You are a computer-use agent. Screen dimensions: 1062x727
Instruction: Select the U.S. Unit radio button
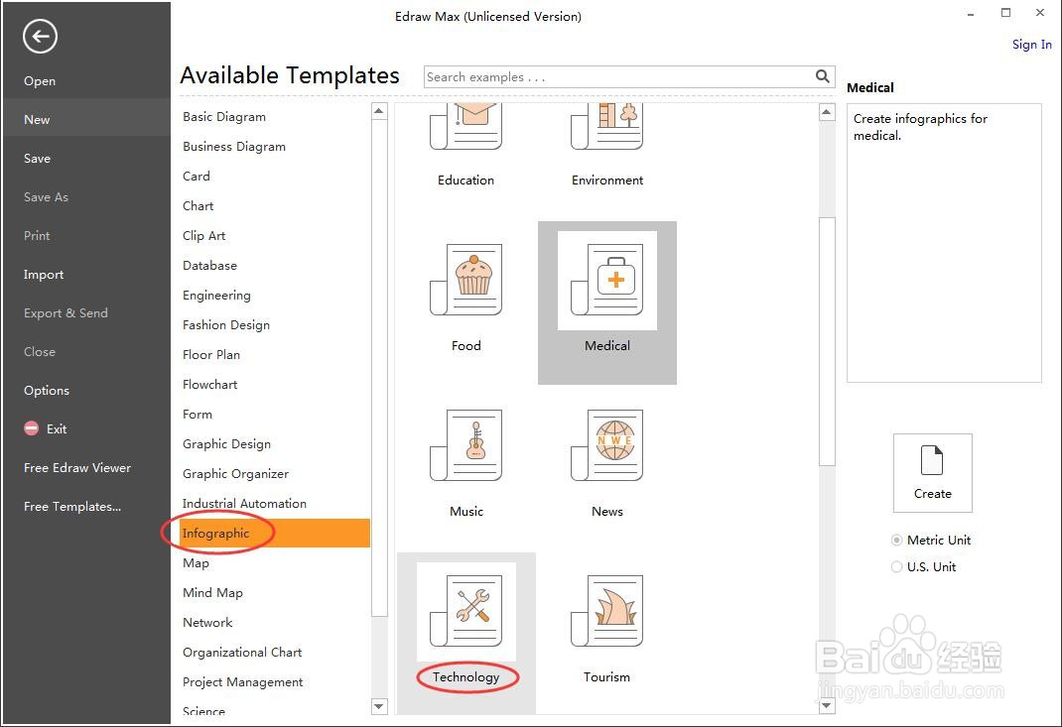(896, 567)
